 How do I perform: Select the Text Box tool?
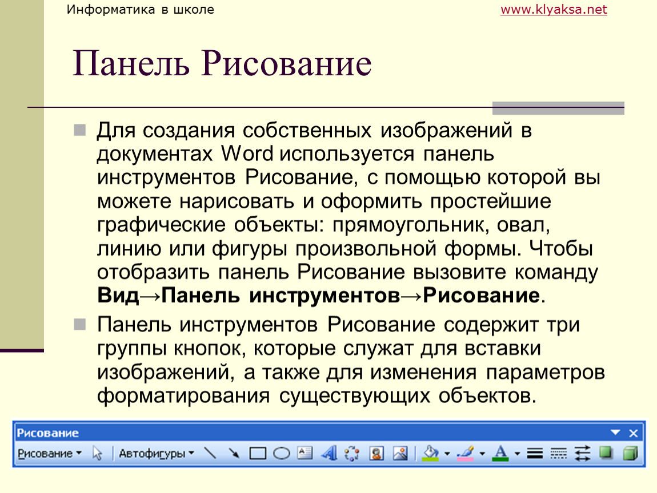point(305,453)
